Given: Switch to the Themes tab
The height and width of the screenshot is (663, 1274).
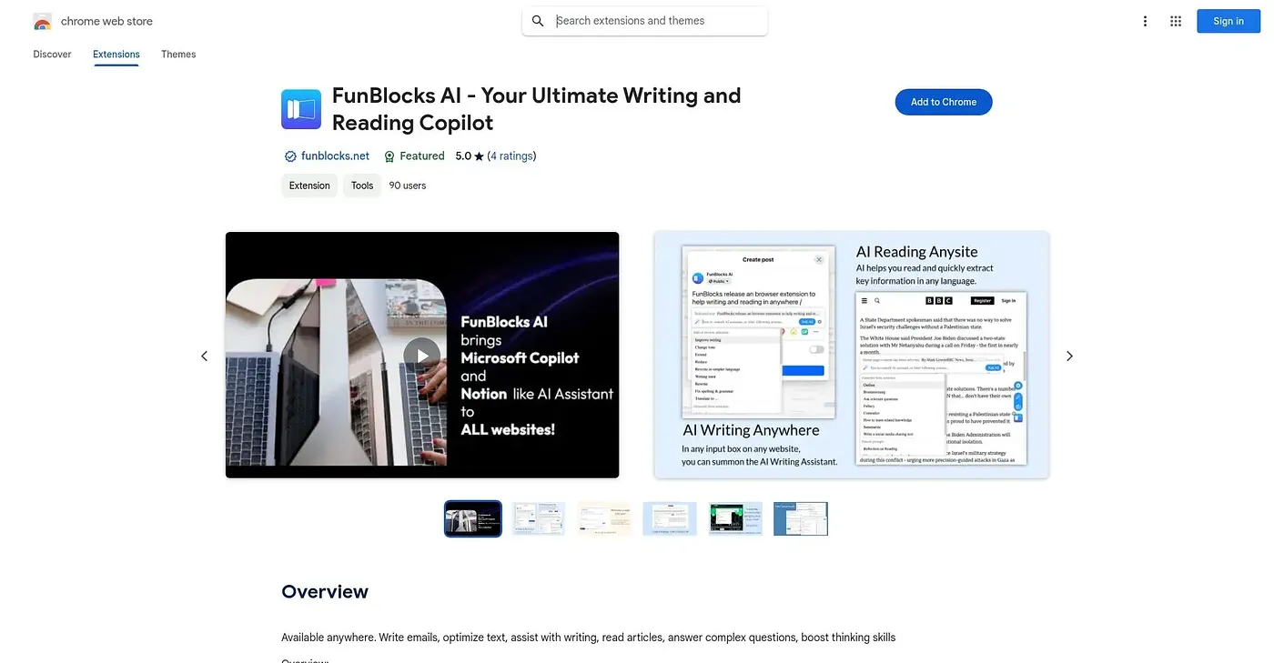Looking at the screenshot, I should click(178, 55).
